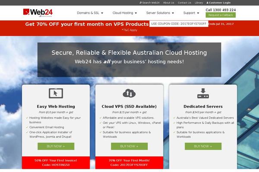Click the Easy Web Hosting monitor icon
The width and height of the screenshot is (259, 172).
point(56,93)
